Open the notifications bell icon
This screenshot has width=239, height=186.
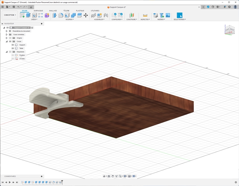225,7
